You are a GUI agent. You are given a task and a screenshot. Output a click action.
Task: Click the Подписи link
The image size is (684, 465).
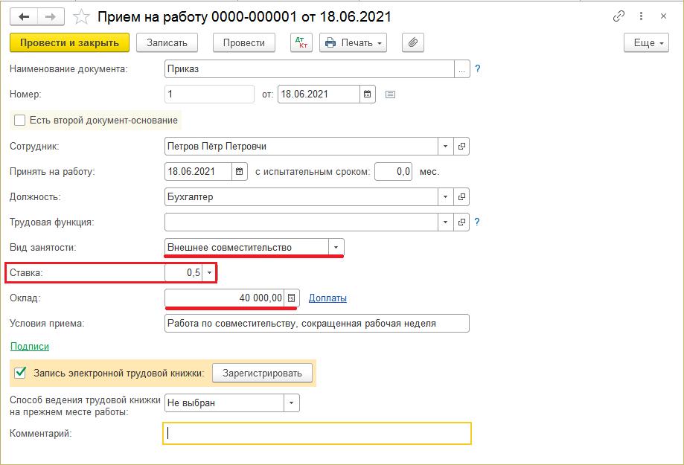pos(30,347)
